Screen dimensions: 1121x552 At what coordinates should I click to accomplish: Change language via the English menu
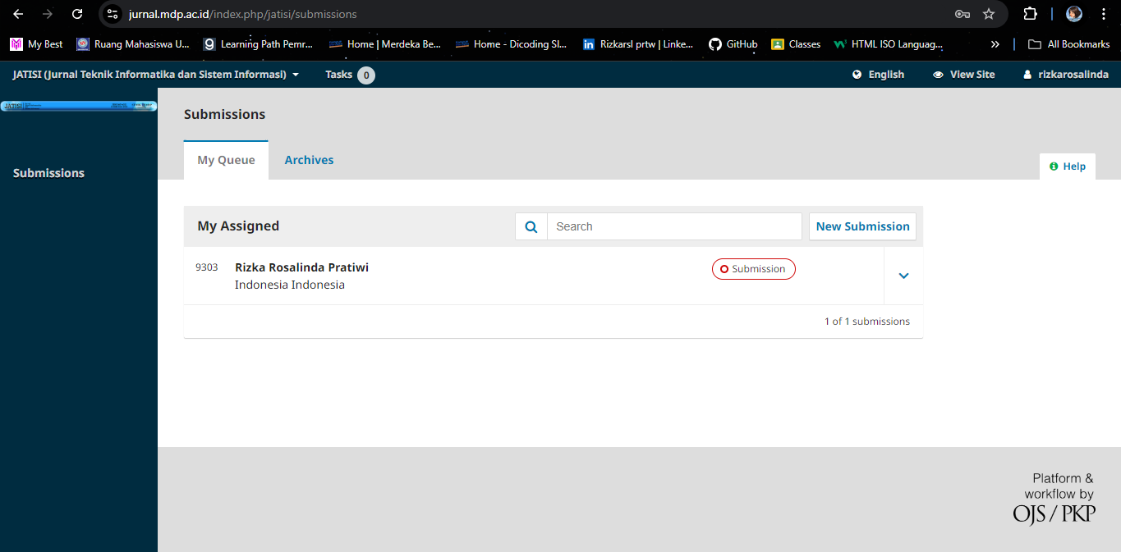[x=878, y=75]
